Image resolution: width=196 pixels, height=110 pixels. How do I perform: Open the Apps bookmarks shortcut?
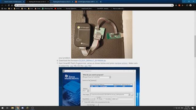4,9
